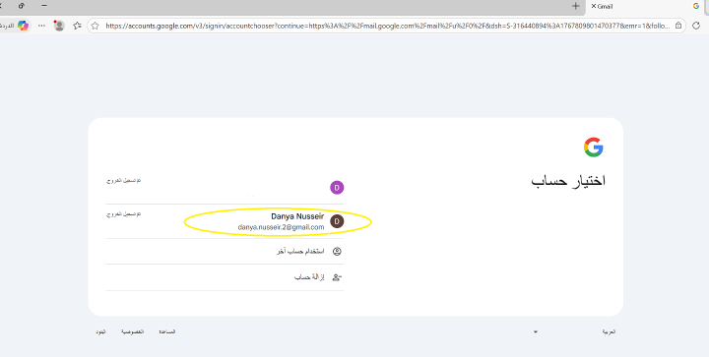Open a new browser tab with the plus icon
Viewport: 709px width, 357px height.
point(576,6)
